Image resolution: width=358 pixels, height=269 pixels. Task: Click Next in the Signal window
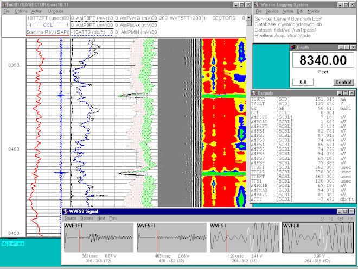click(101, 218)
